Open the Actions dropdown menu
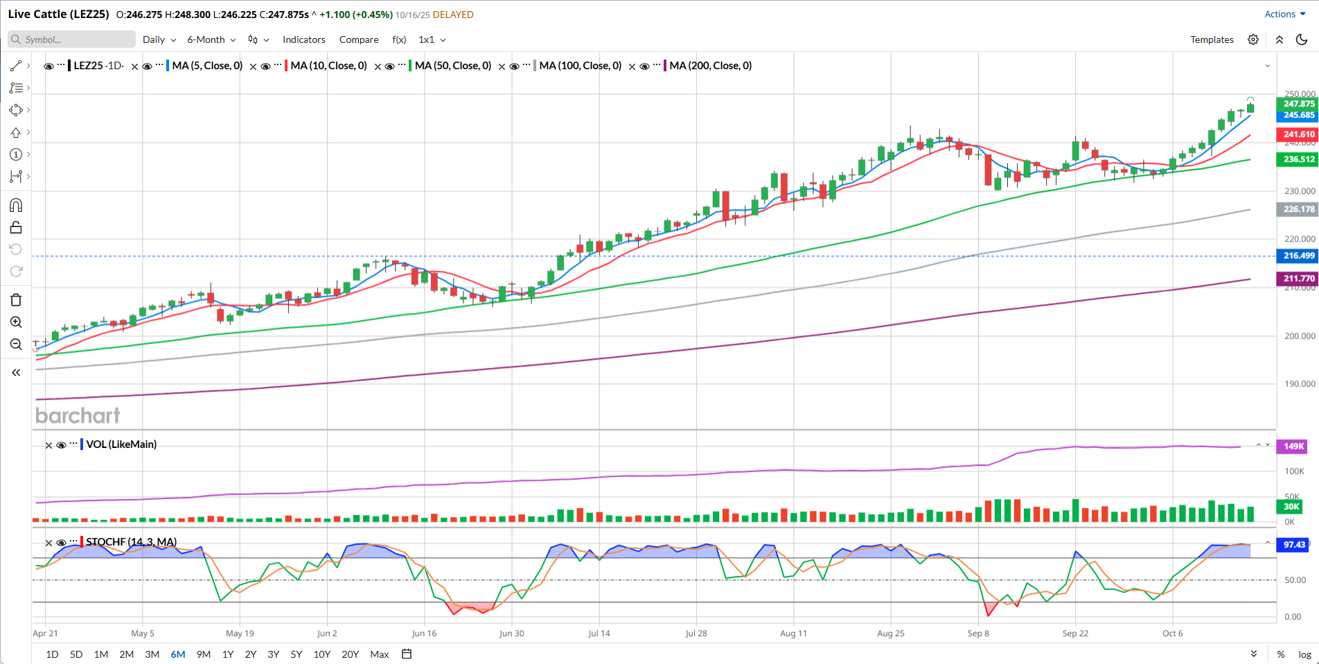1319x664 pixels. pos(1284,14)
